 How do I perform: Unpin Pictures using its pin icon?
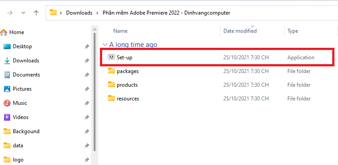click(87, 89)
